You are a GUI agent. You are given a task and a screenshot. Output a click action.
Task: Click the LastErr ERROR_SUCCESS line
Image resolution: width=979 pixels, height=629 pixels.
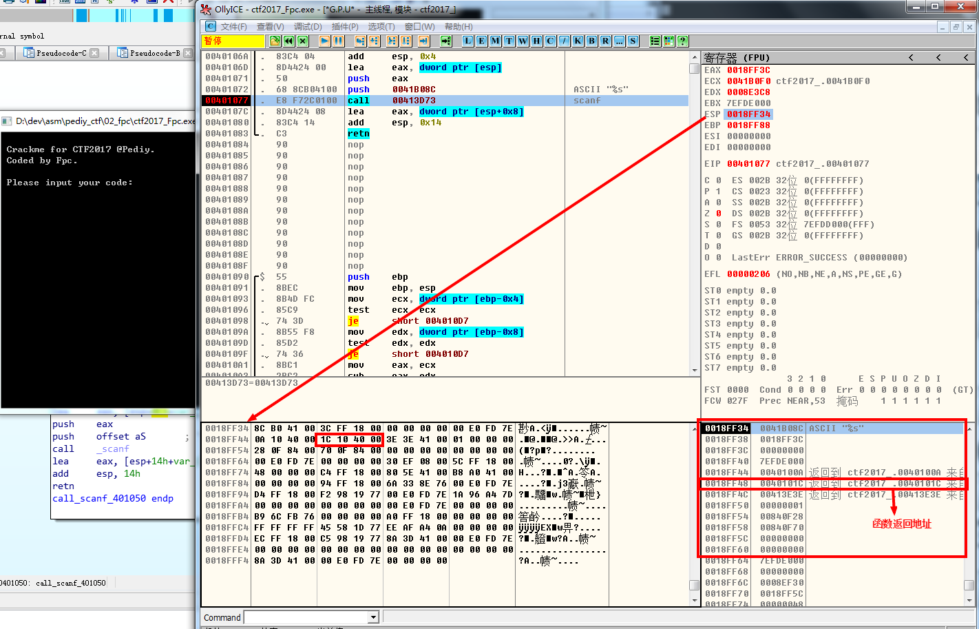pyautogui.click(x=819, y=258)
